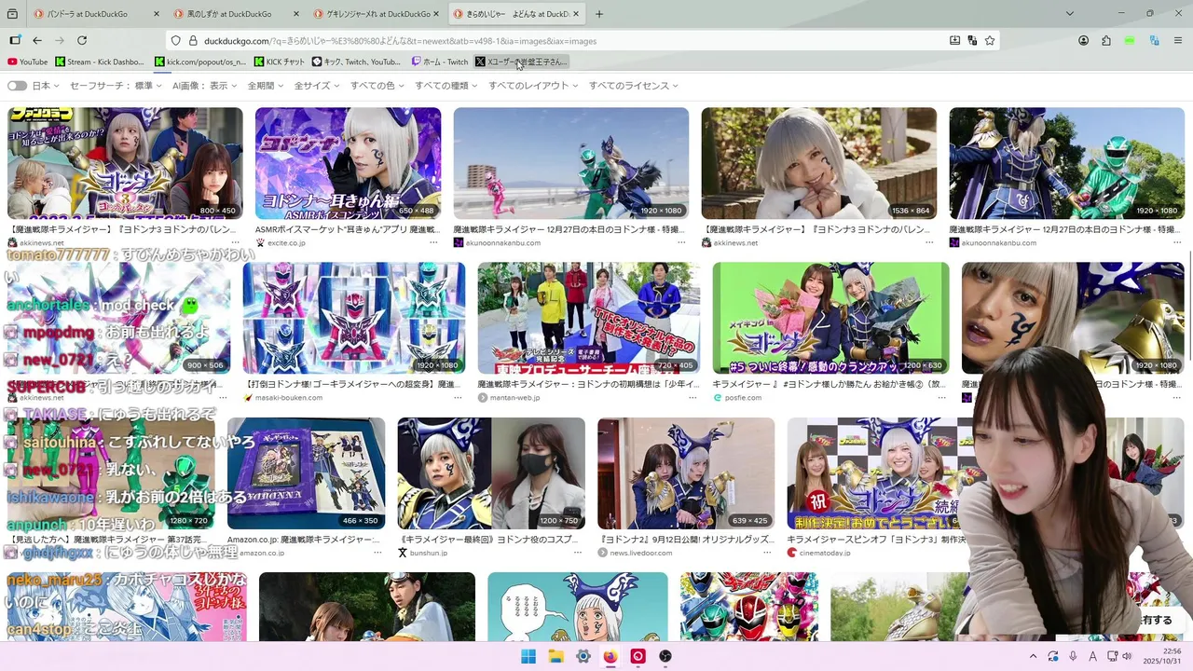Open the sidebar toggle icon

tap(15, 40)
